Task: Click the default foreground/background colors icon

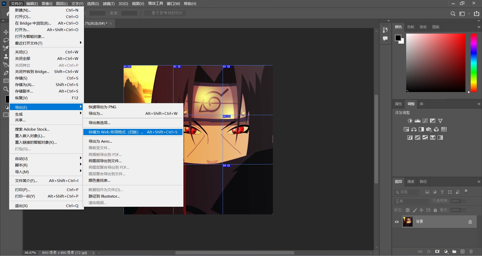Action: coord(7,107)
